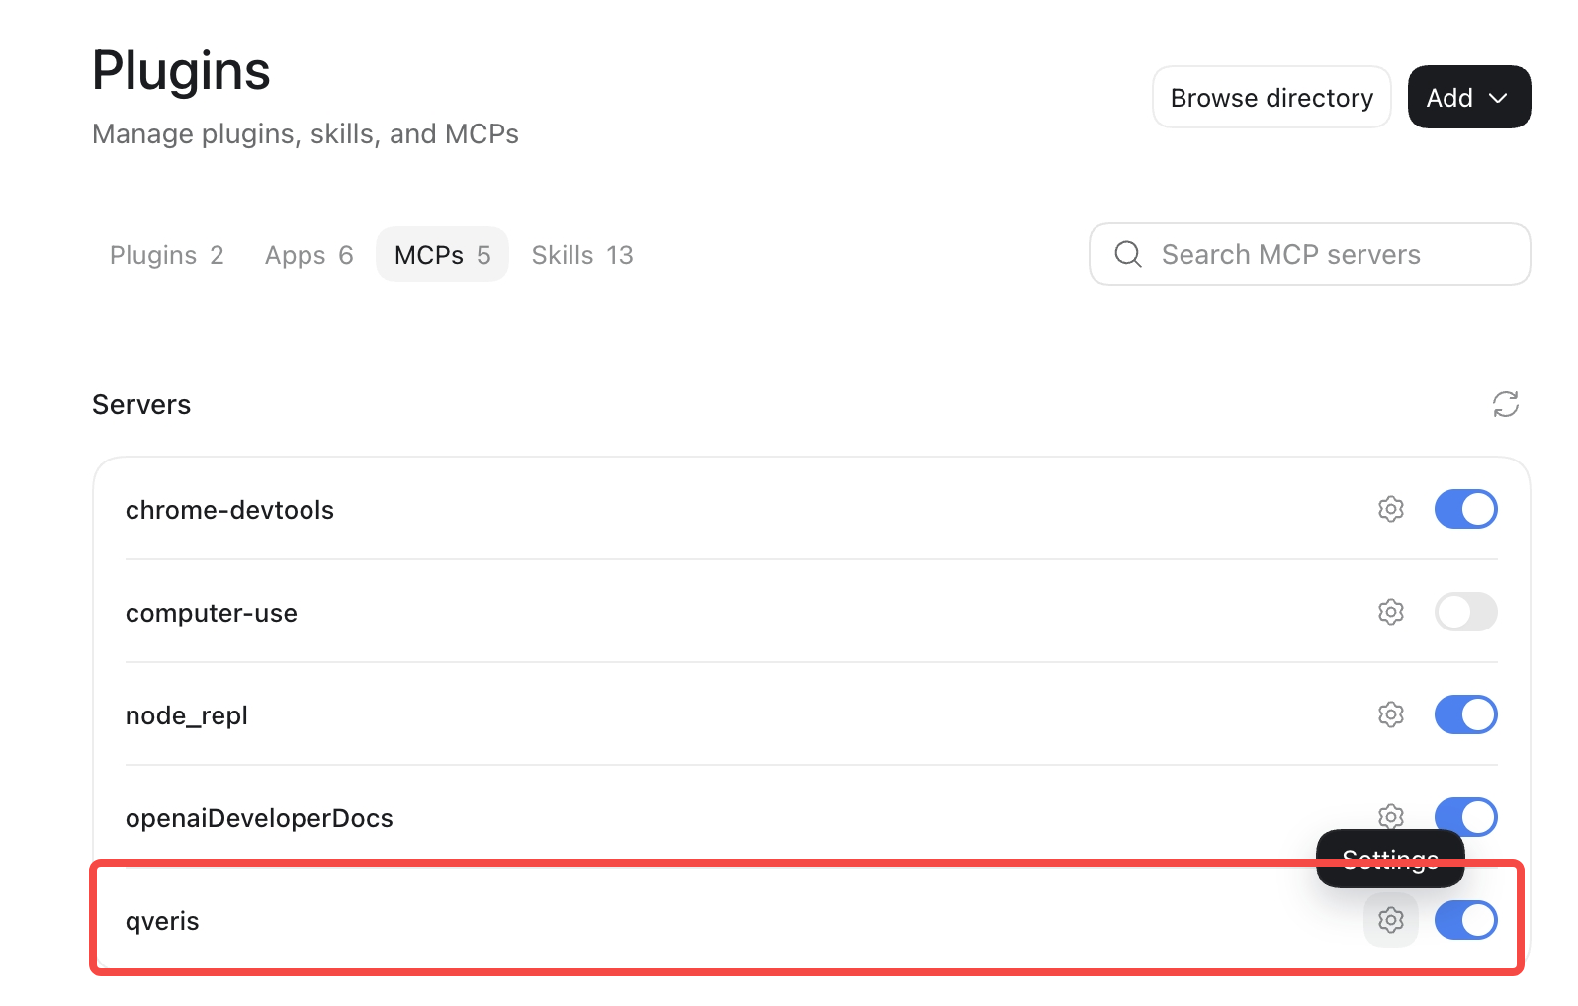Select the openaiDeveloperDocs server name
The image size is (1578, 1006).
tap(259, 818)
